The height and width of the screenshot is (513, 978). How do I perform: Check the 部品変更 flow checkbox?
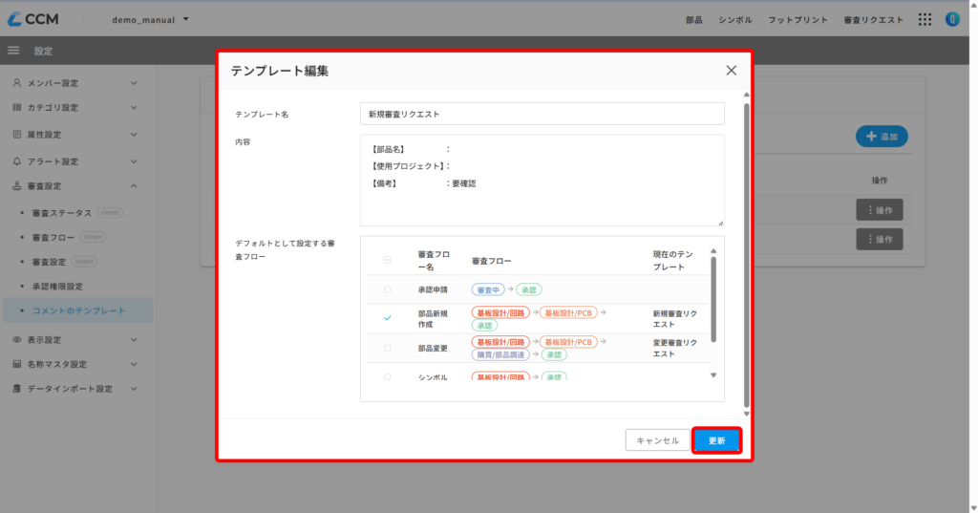tap(388, 349)
